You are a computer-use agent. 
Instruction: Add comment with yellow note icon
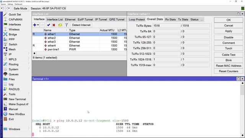point(60,25)
